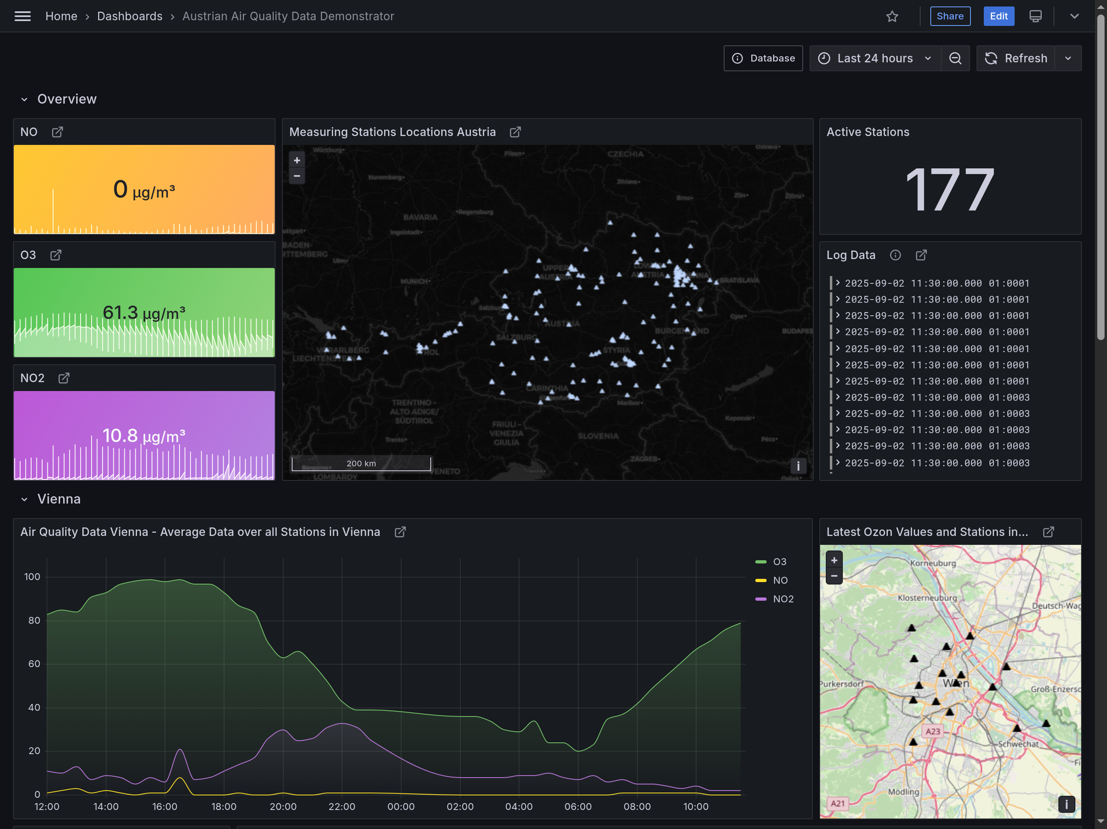1107x829 pixels.
Task: Star this dashboard as favorite
Action: pyautogui.click(x=892, y=16)
